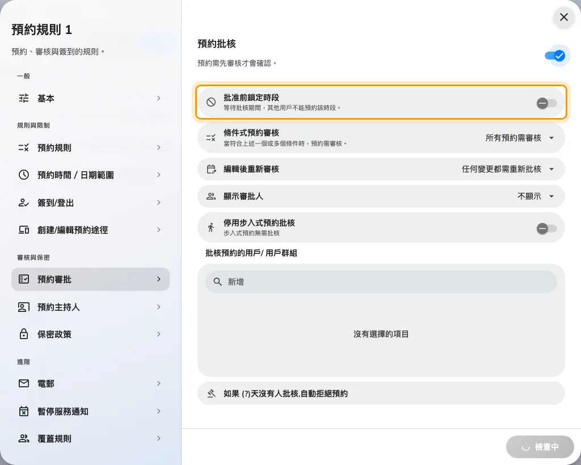Open the 所有預約需審核 dropdown
The image size is (581, 465).
(x=520, y=138)
